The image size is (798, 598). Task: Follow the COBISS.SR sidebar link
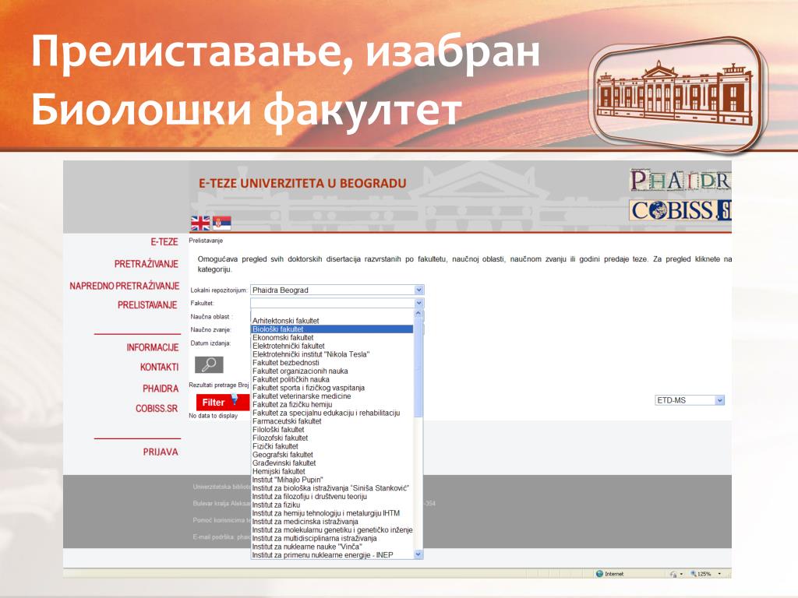(157, 408)
